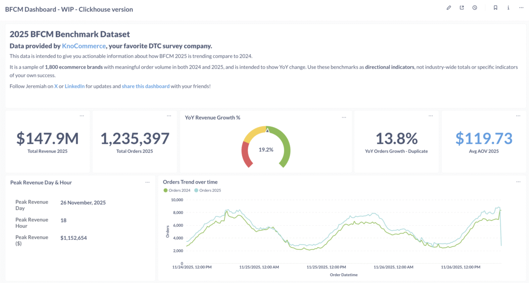Open Total Revenue 2025 card ellipsis menu
The height and width of the screenshot is (283, 529).
pos(82,116)
